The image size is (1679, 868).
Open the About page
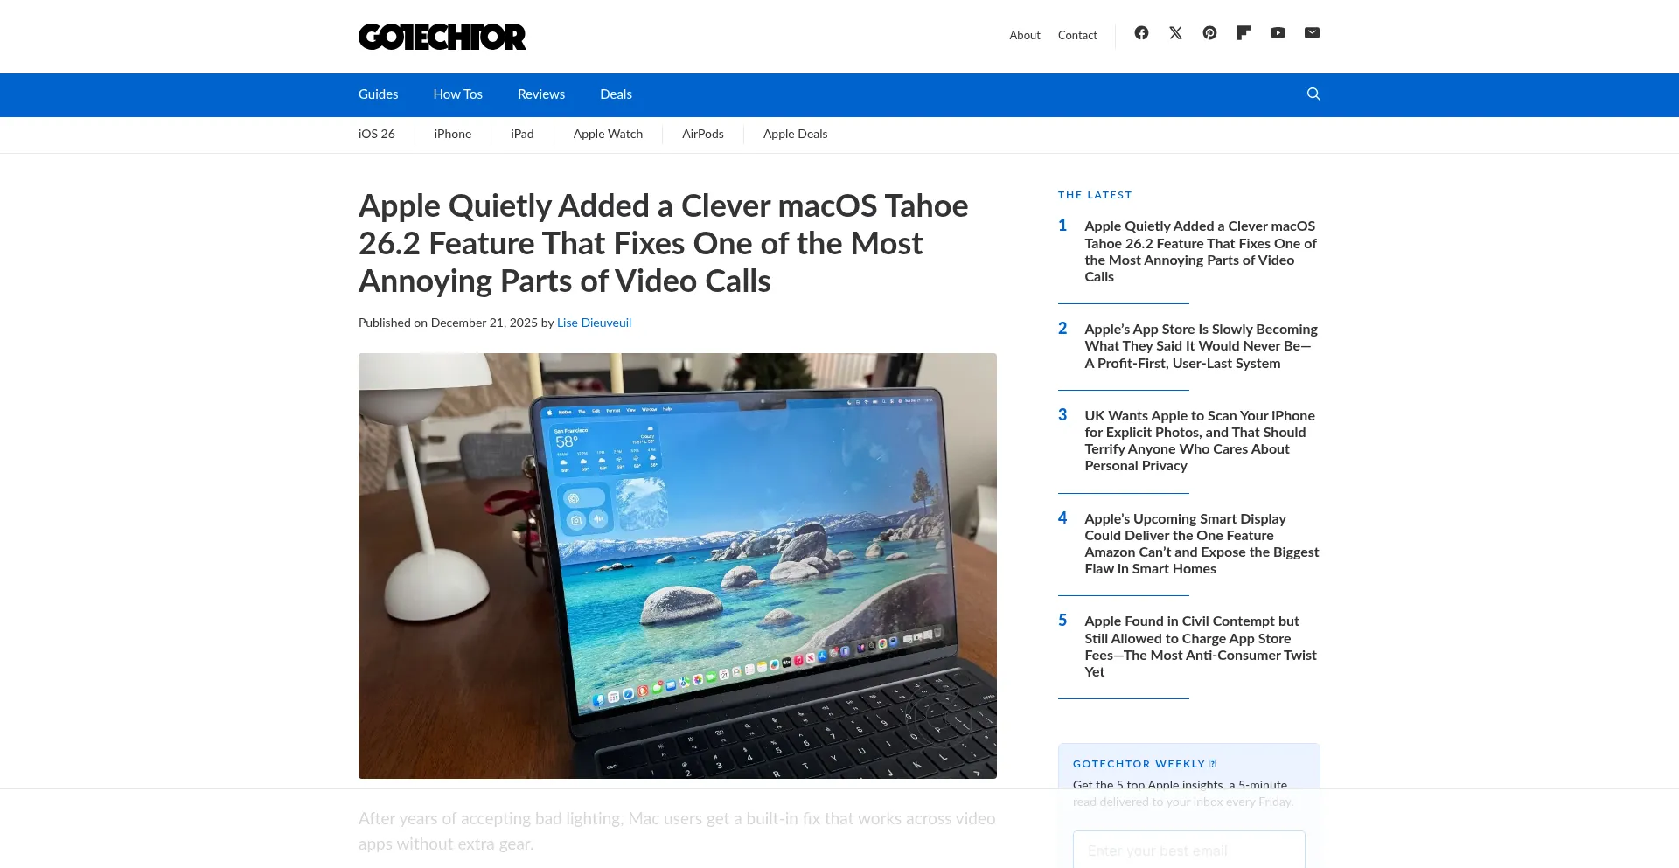[x=1024, y=35]
